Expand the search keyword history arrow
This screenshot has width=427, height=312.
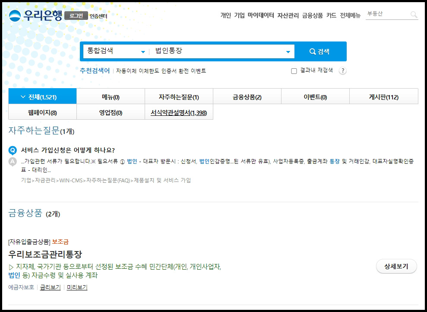click(x=288, y=52)
